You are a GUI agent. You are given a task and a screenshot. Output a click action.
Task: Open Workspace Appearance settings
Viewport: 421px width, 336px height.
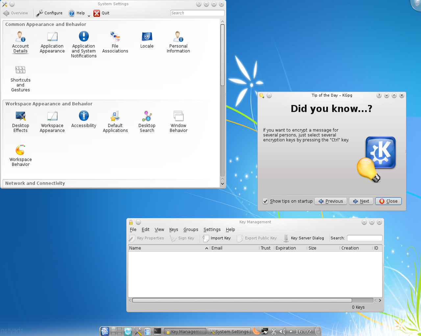coord(52,121)
